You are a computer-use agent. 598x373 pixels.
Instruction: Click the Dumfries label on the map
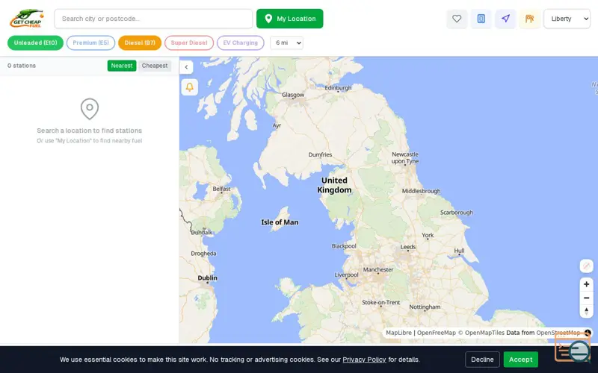320,154
